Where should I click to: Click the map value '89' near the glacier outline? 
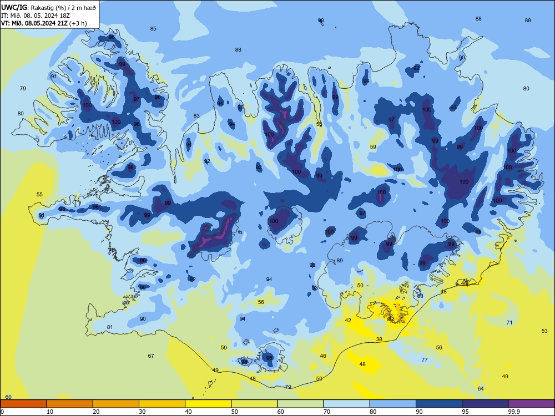click(x=340, y=261)
